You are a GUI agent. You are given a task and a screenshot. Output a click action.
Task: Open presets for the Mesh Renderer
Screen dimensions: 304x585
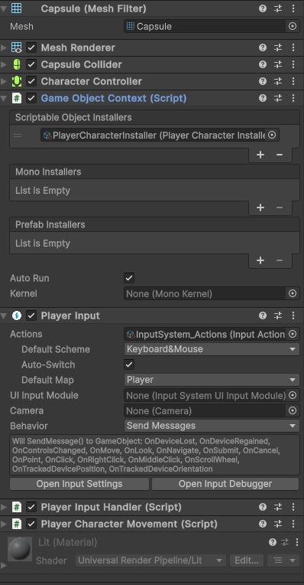pos(278,47)
